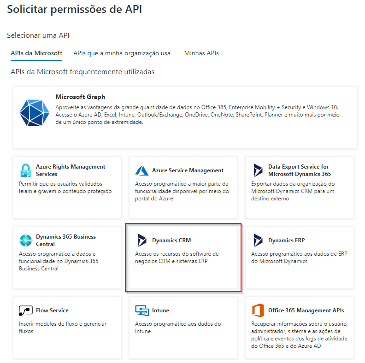Select the Intune API description text
Image resolution: width=365 pixels, height=363 pixels.
pos(178,328)
